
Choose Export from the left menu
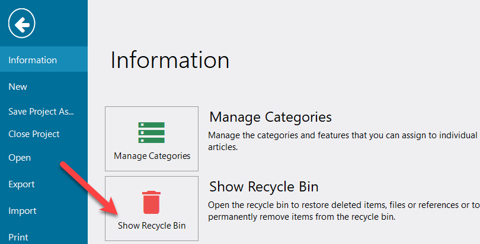click(x=21, y=184)
